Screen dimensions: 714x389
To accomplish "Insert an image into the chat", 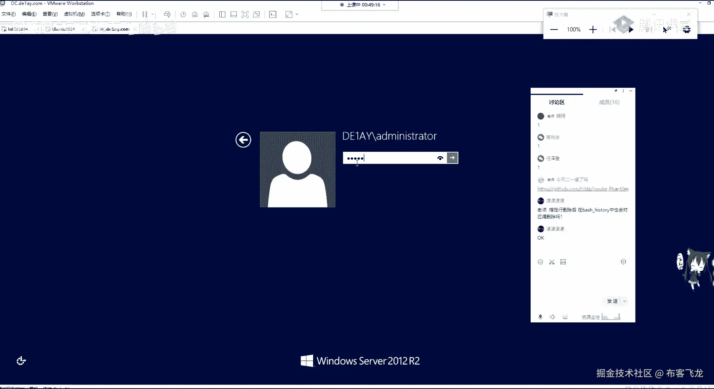I will tap(563, 262).
